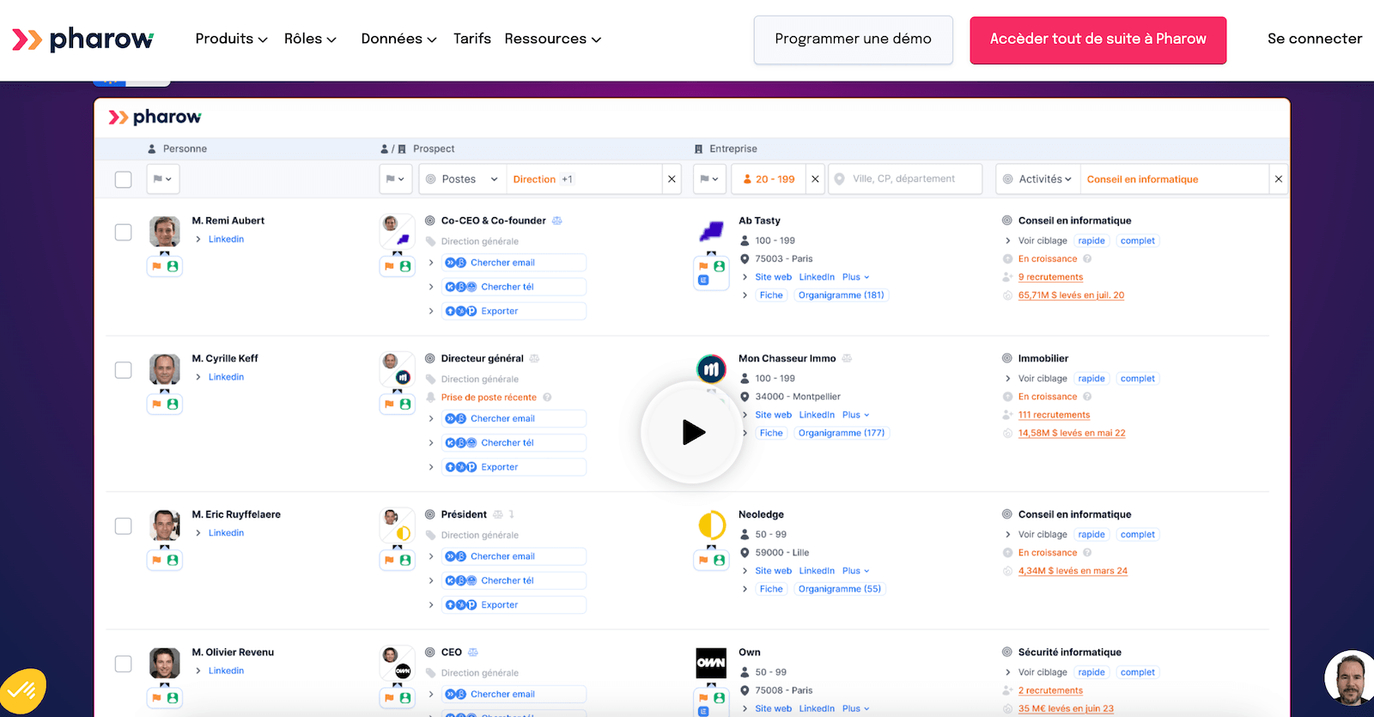
Task: Click the info icon next to Co-CEO & Co-founder
Action: click(557, 221)
